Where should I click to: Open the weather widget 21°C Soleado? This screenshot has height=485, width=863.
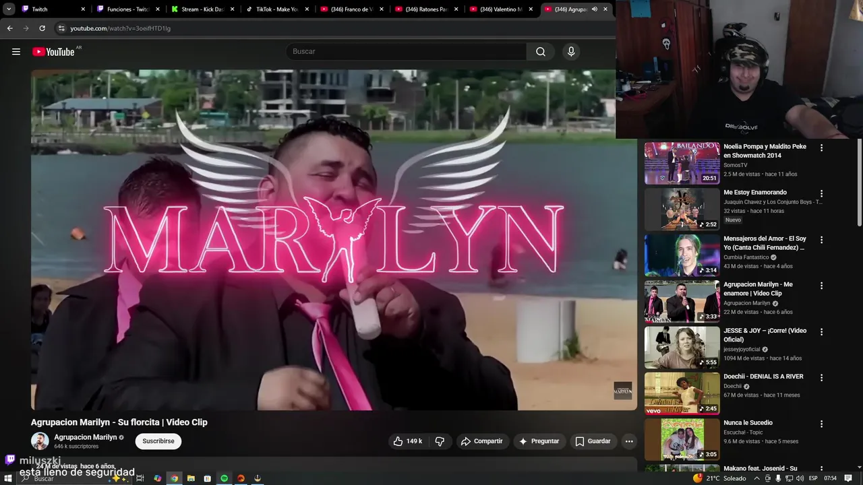tap(720, 478)
